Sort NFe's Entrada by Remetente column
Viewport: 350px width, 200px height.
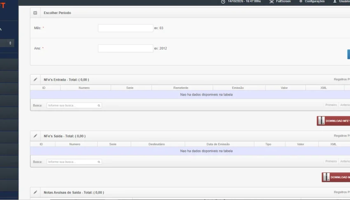(182, 88)
